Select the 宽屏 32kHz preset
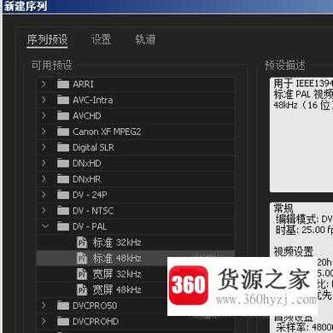Viewport: 333px width, 333px height. (117, 274)
